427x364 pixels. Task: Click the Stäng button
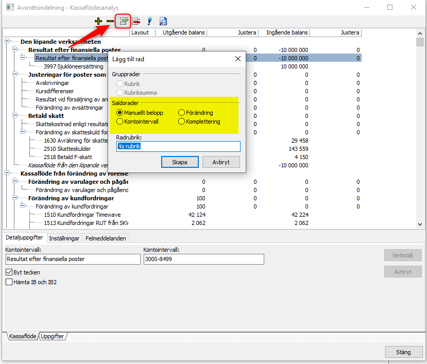coord(403,352)
